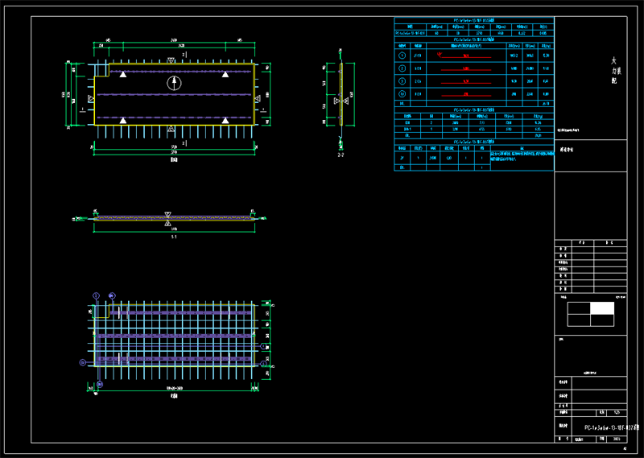Select the vertical 2-2 section slab

[x=341, y=94]
